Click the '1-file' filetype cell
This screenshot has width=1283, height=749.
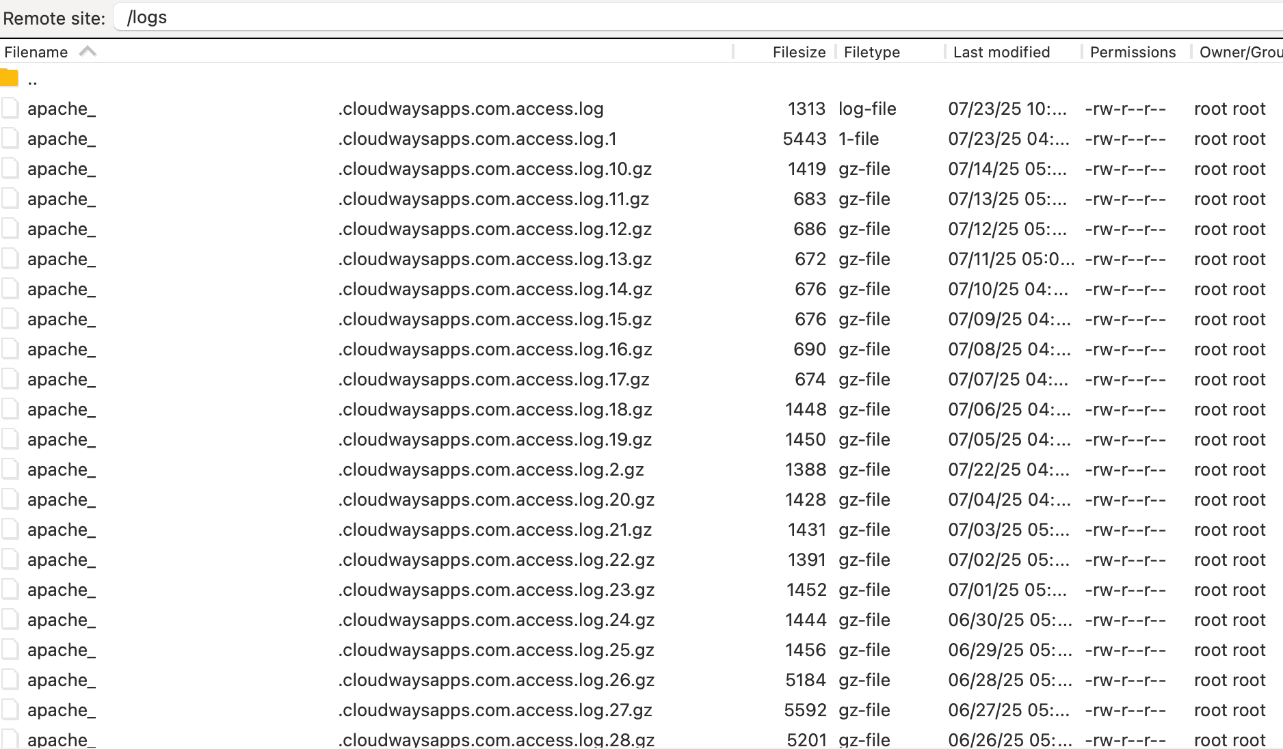(858, 139)
